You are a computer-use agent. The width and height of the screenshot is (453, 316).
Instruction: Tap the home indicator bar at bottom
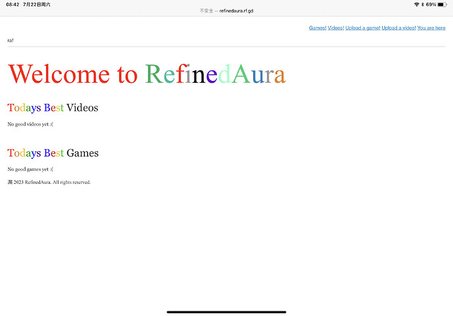coord(226,311)
